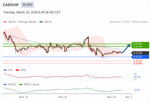Click the red 0.5710 support level value

point(138,61)
